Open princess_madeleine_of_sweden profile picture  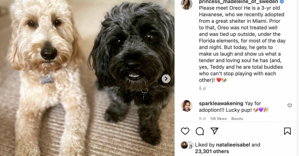(x=187, y=4)
